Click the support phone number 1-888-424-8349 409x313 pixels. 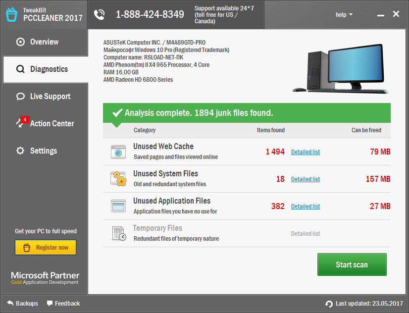(x=150, y=14)
